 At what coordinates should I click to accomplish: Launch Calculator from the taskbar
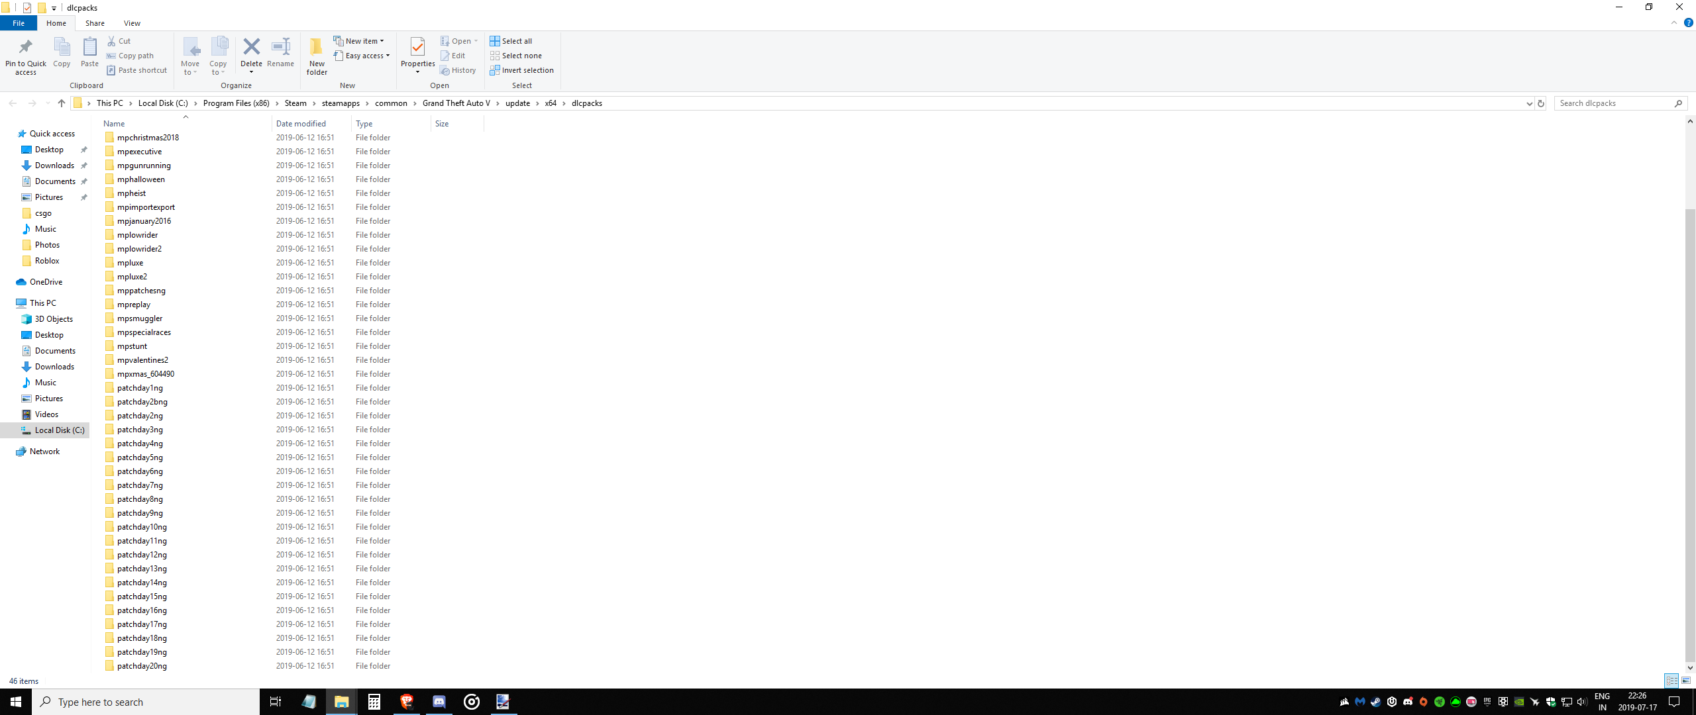(374, 701)
